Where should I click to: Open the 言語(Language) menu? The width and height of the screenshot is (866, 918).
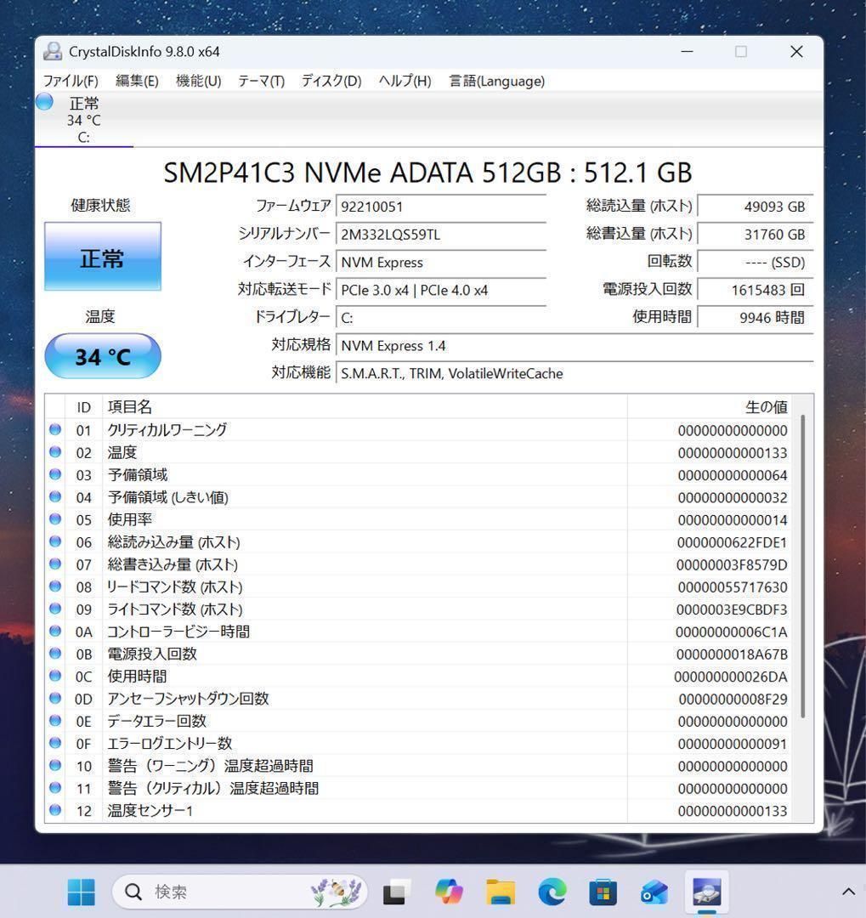(496, 81)
